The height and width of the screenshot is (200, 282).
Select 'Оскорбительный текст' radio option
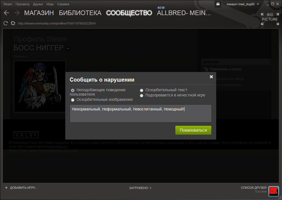(142, 90)
